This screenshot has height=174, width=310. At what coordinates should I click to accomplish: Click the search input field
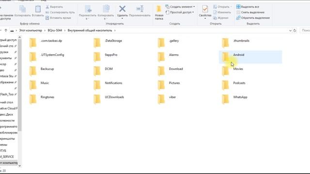point(305,30)
